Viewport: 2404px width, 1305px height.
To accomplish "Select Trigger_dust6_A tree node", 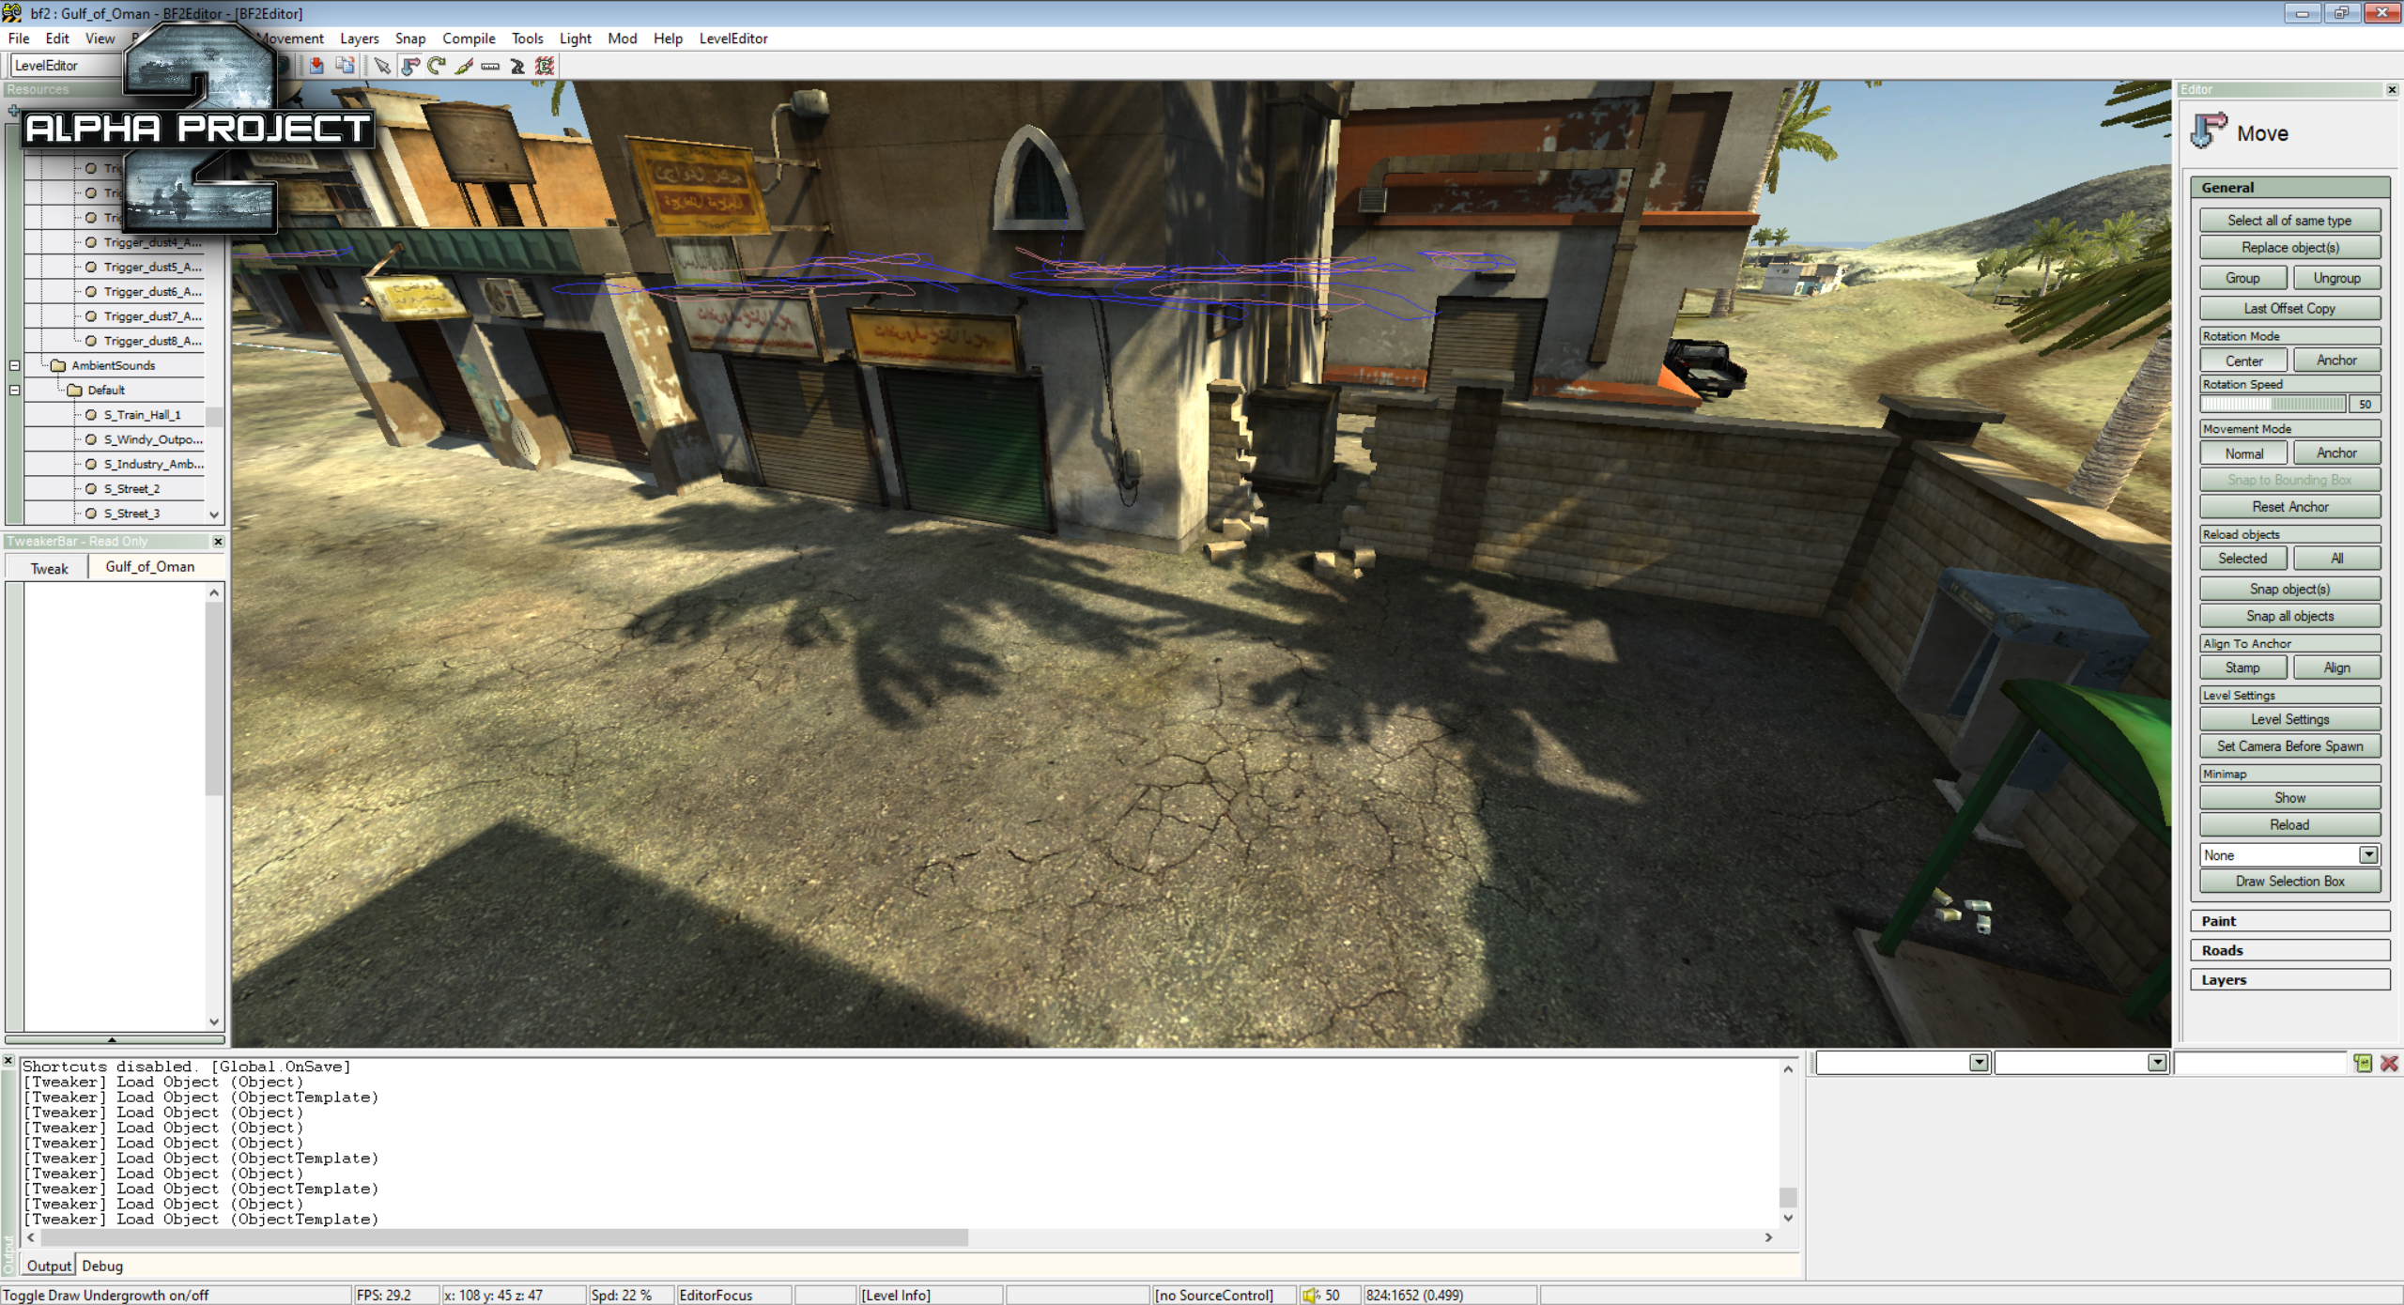I will point(152,292).
